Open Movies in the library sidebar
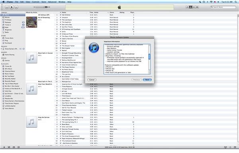Screen dimensions: 239x153 [x=13, y=17]
